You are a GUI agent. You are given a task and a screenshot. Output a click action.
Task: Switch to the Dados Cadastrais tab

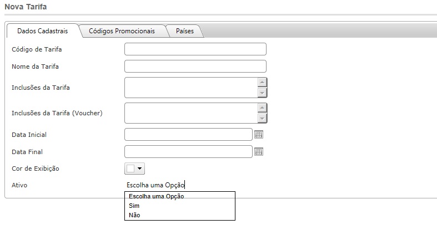click(x=43, y=31)
